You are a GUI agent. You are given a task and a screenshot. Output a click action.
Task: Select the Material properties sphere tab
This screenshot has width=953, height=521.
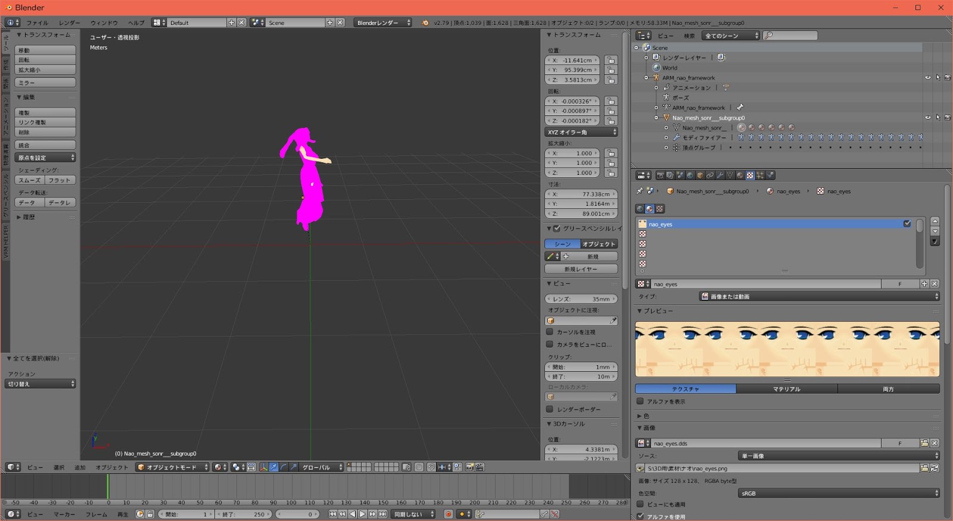pyautogui.click(x=740, y=175)
